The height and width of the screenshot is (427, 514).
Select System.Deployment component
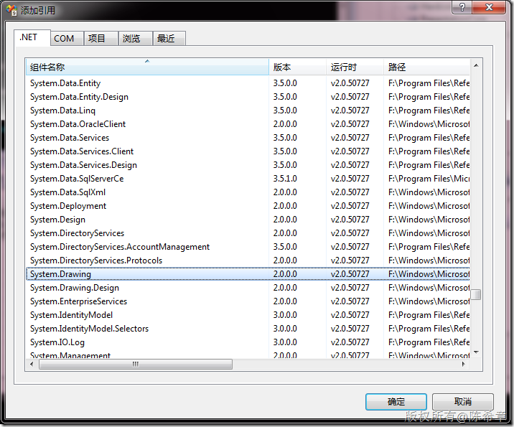(x=248, y=206)
